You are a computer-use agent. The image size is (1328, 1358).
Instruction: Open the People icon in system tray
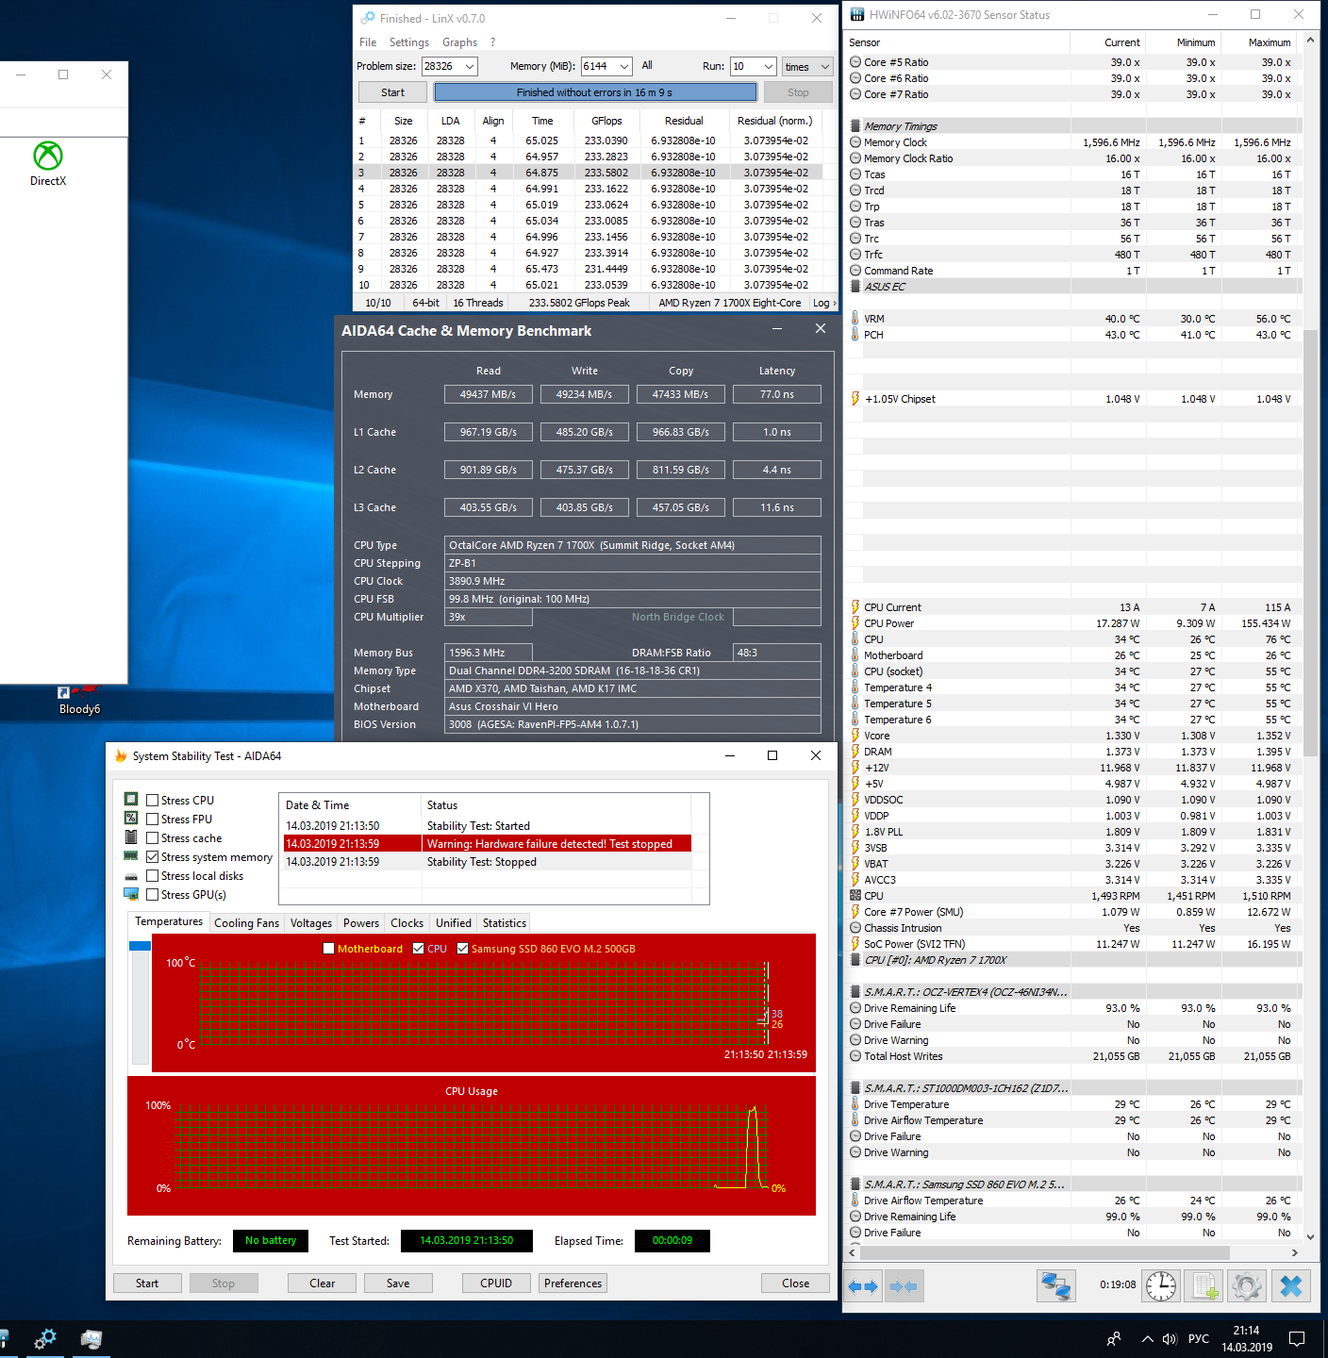1114,1339
